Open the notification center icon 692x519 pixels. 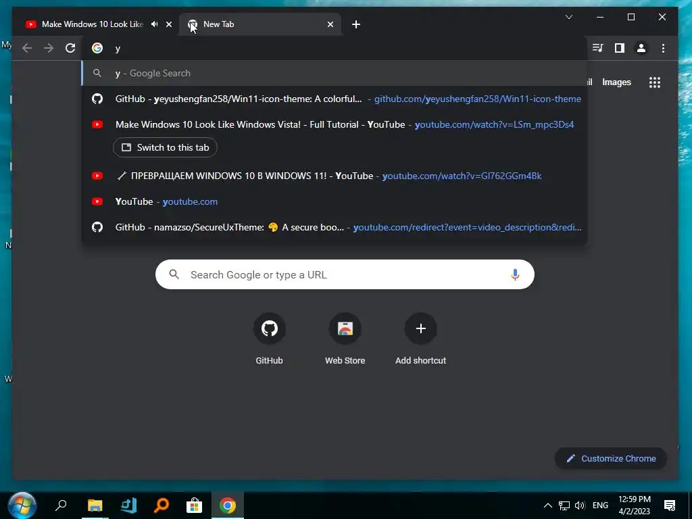click(x=670, y=505)
